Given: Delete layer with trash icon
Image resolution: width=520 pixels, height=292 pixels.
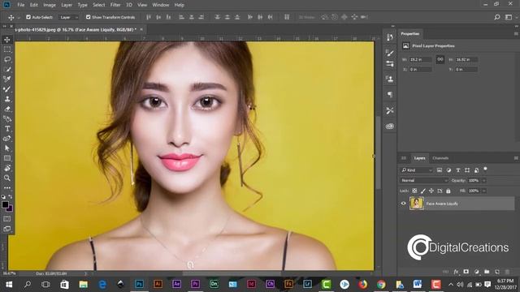Looking at the screenshot, I should (507, 272).
